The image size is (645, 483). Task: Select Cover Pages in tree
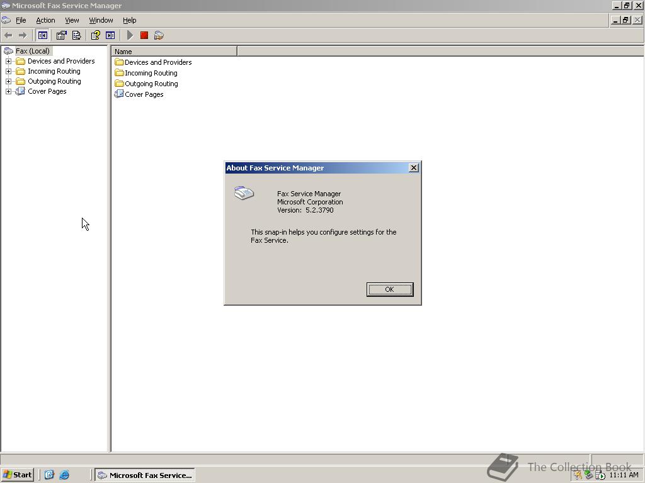tap(47, 91)
